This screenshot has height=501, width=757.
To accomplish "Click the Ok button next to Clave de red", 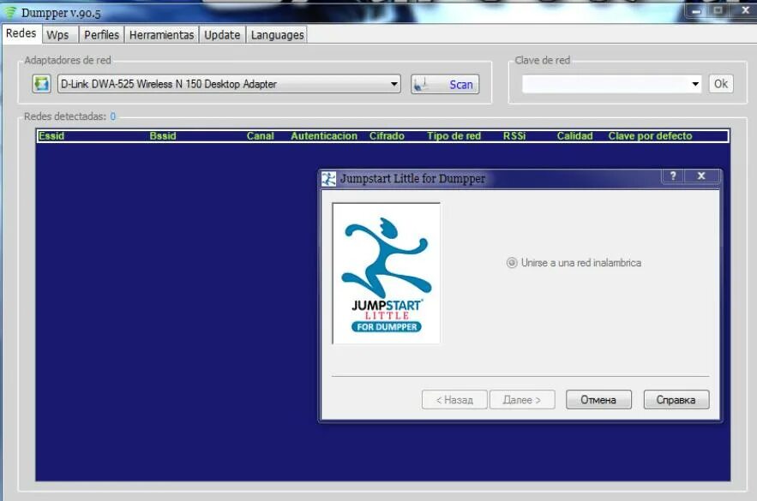I will pyautogui.click(x=721, y=84).
